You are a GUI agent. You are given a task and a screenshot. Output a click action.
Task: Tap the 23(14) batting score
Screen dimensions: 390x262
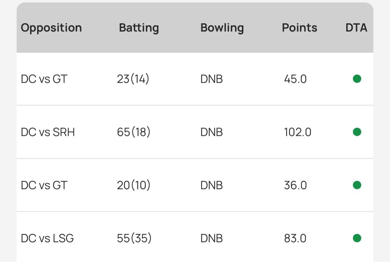pyautogui.click(x=133, y=79)
